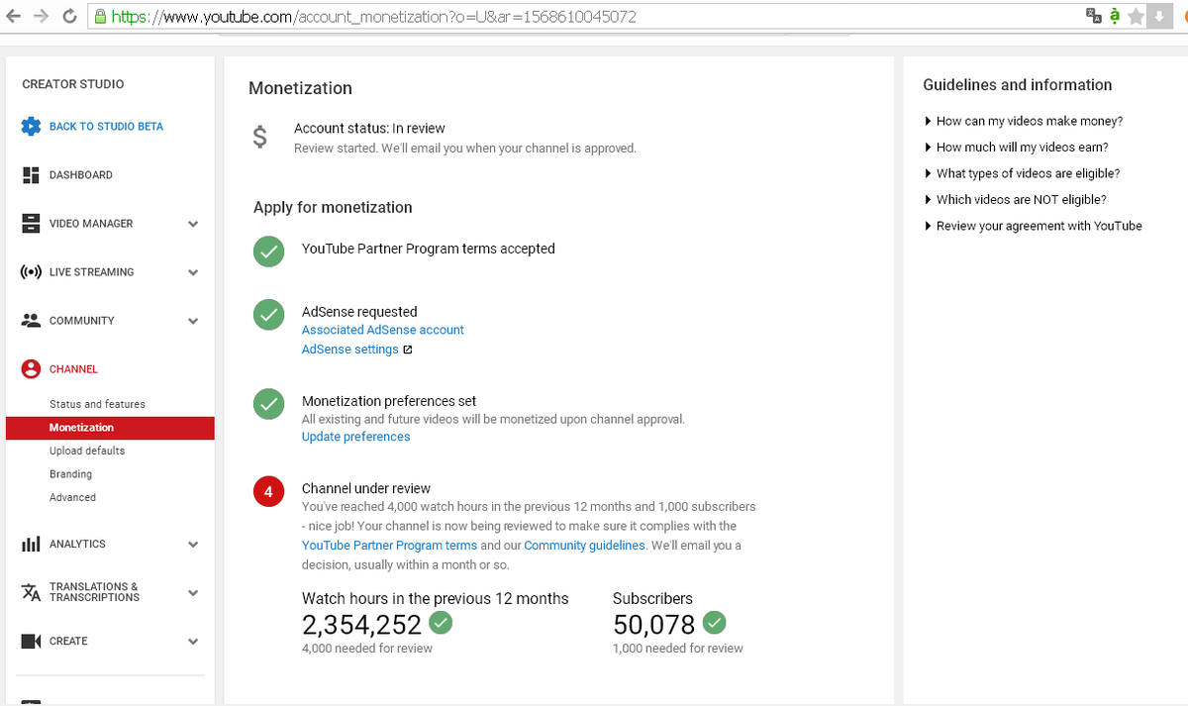
Task: Click the 'Apply for monetization' heading
Action: tap(333, 208)
